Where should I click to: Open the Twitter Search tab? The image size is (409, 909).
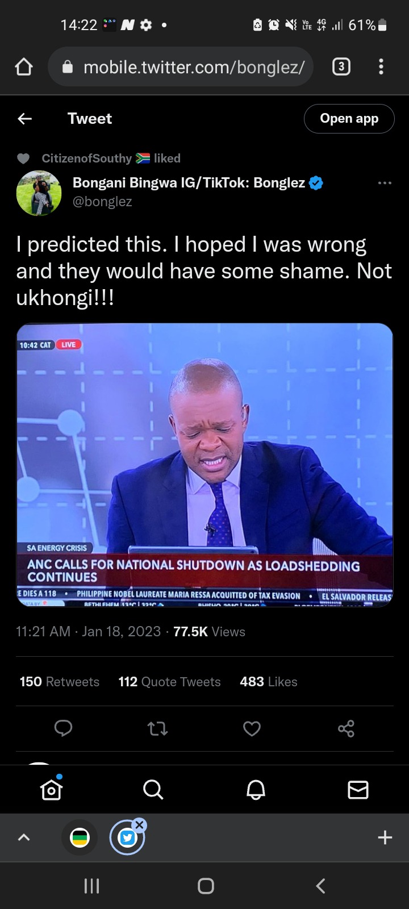pyautogui.click(x=153, y=789)
